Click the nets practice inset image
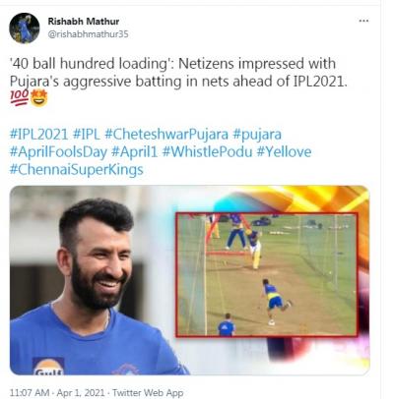The width and height of the screenshot is (394, 399). coord(267,274)
